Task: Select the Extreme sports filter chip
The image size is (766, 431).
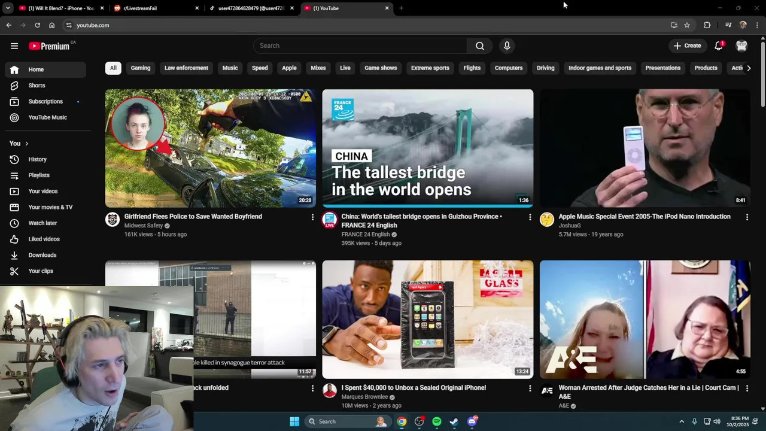Action: [430, 68]
